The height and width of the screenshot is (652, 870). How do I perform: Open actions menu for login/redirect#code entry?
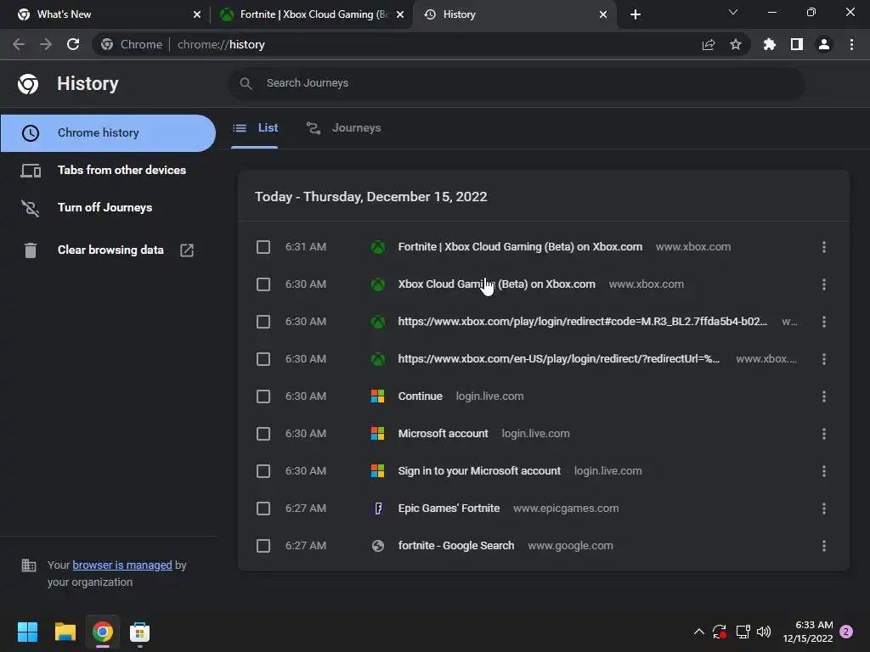click(824, 322)
